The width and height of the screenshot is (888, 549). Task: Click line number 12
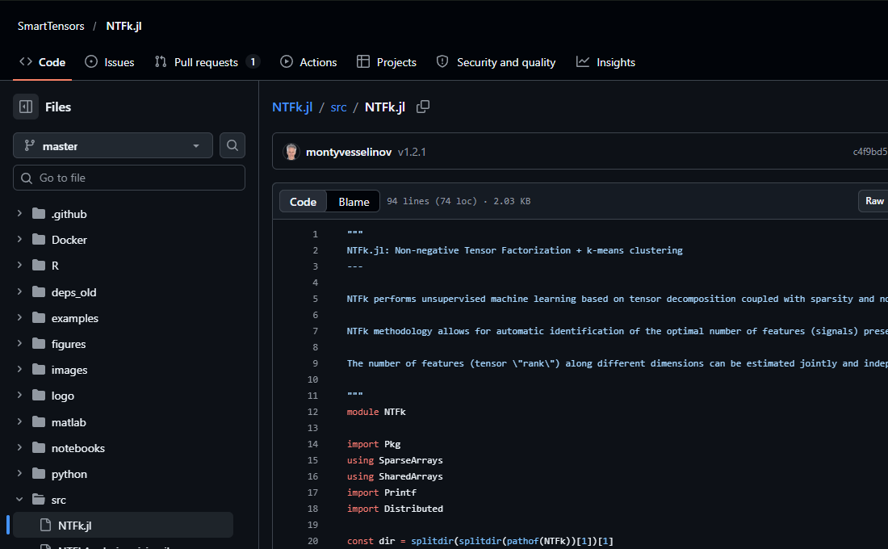pyautogui.click(x=312, y=412)
